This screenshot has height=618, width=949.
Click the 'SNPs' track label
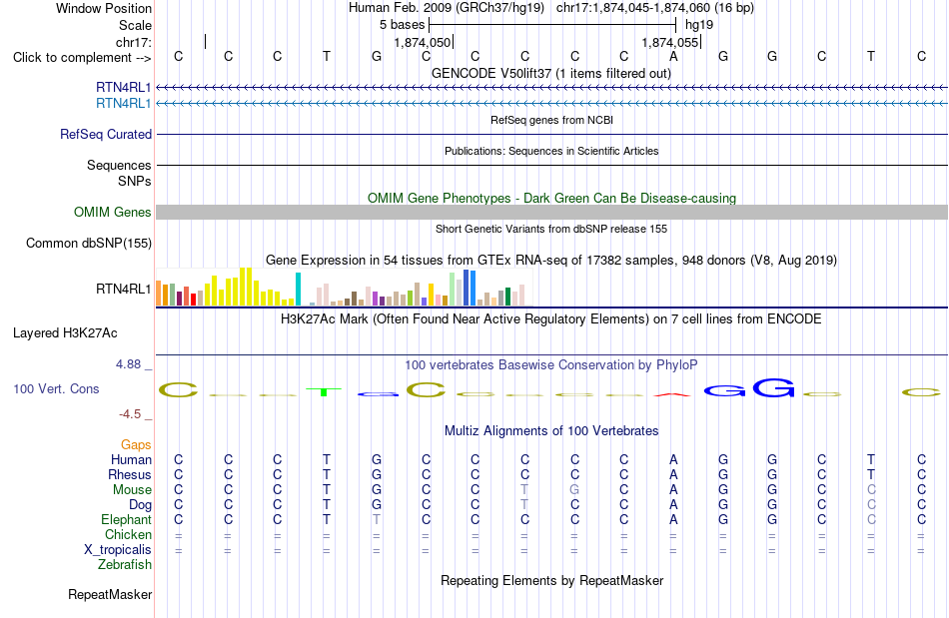[135, 181]
